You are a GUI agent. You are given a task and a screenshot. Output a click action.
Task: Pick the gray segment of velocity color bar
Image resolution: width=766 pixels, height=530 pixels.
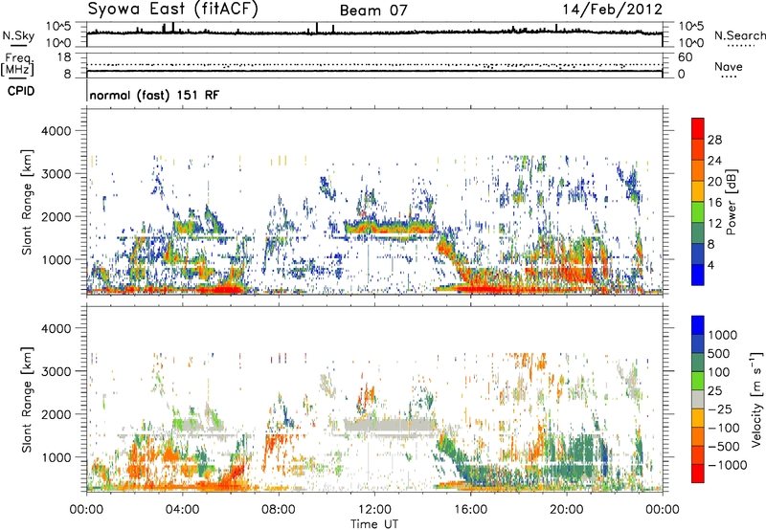pos(698,400)
